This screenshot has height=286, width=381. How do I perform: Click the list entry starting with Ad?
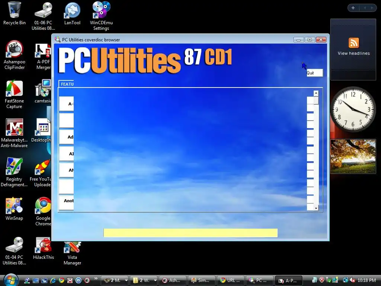[x=66, y=137]
